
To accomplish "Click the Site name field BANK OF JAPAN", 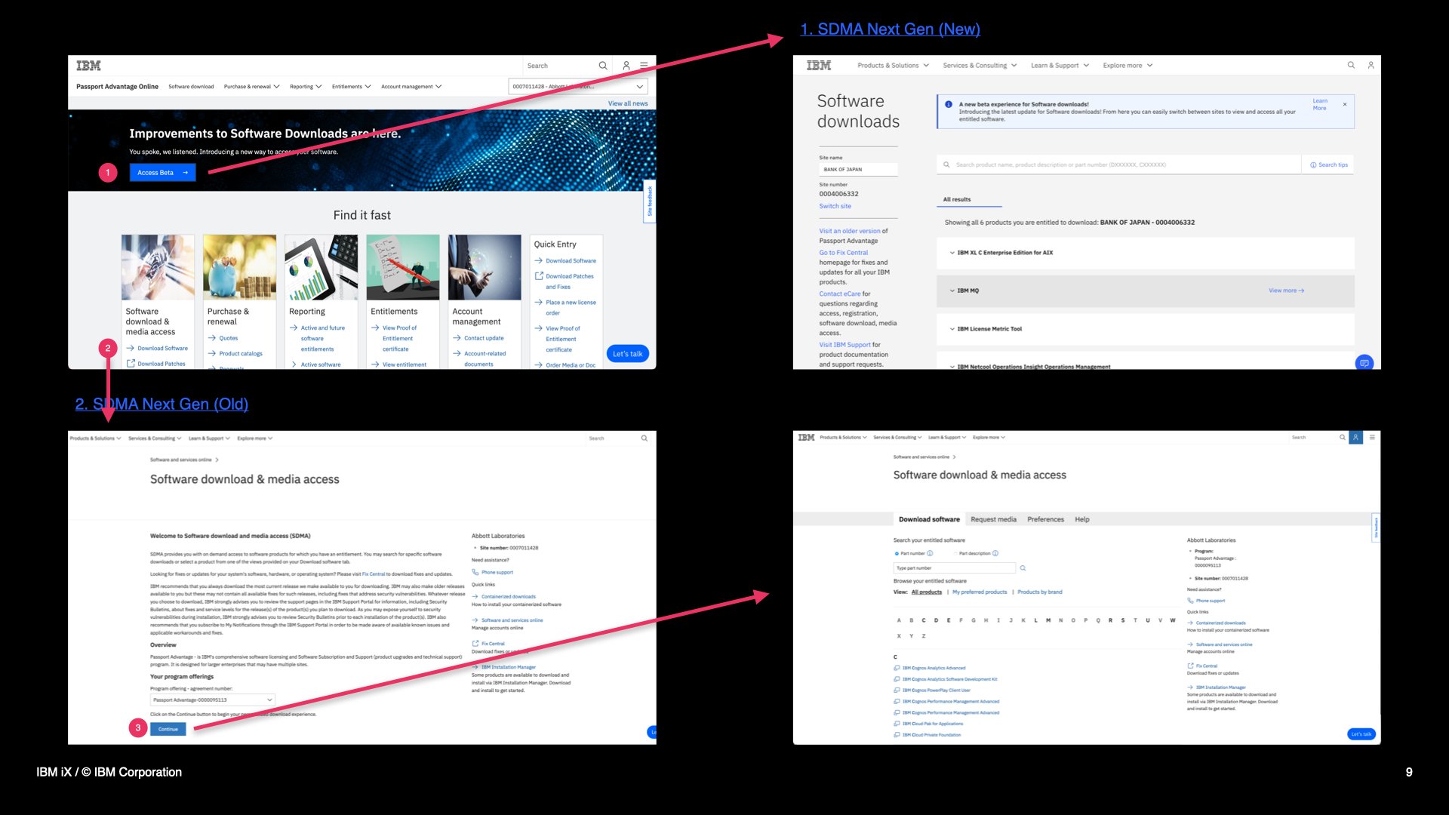I will pos(858,169).
